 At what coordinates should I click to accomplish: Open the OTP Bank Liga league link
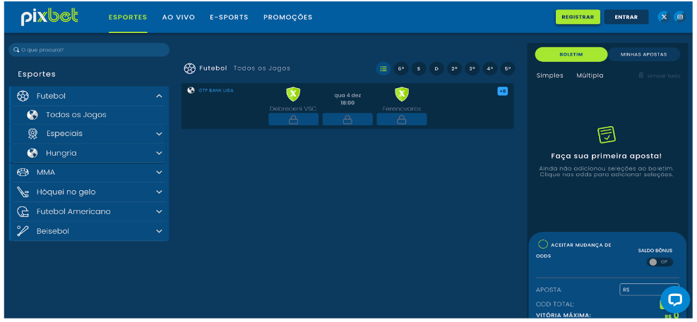click(x=215, y=90)
